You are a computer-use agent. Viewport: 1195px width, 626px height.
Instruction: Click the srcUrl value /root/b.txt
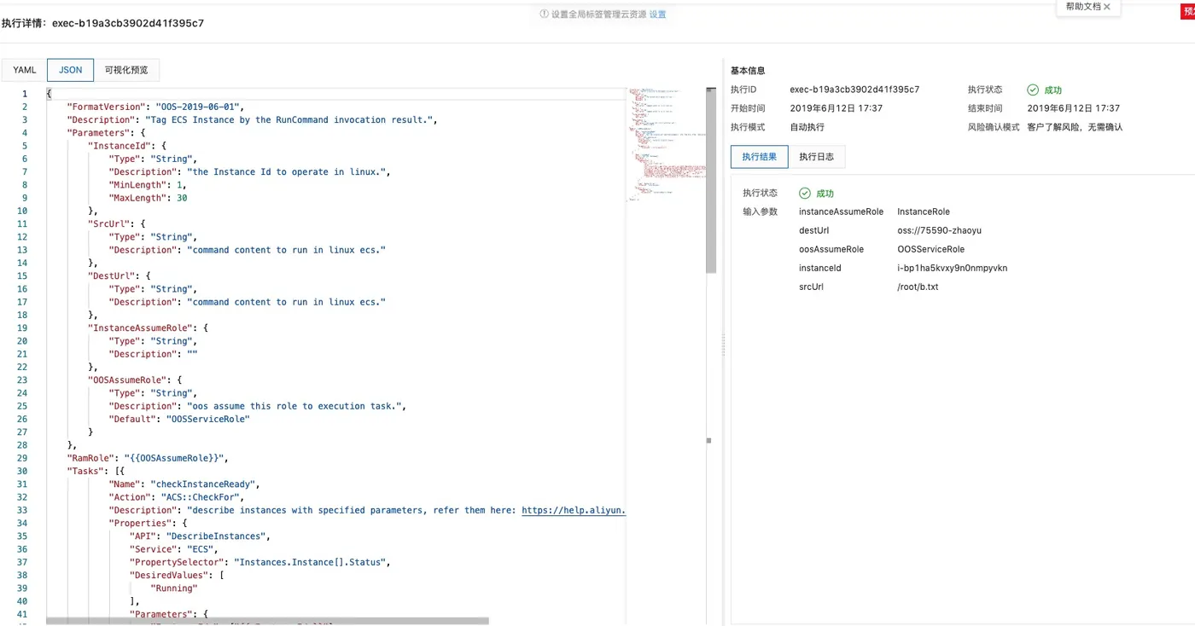coord(918,287)
